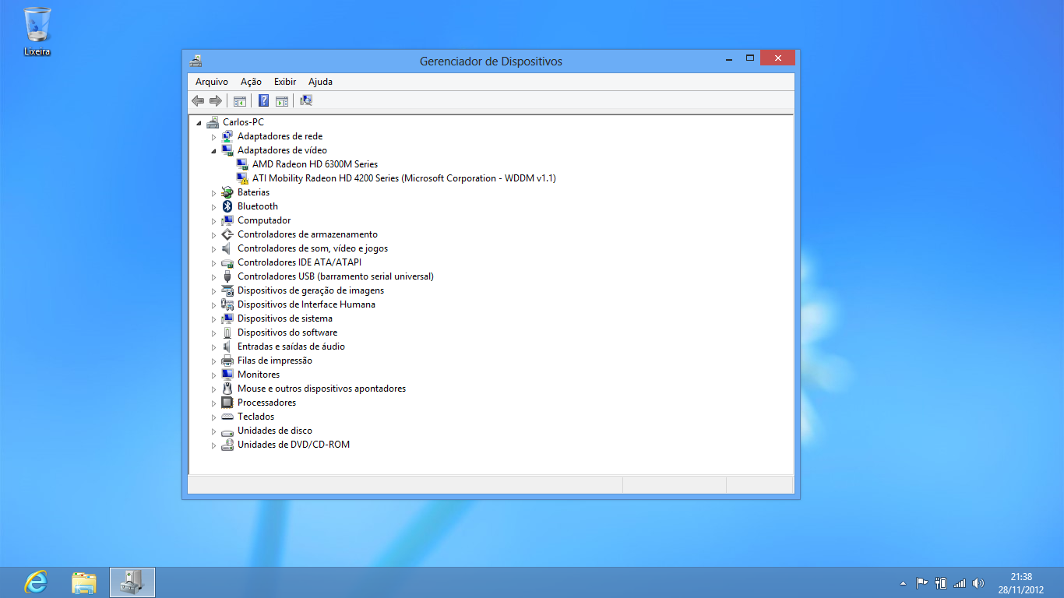Open the Lixeira recycle bin on desktop
This screenshot has height=598, width=1064.
point(37,31)
